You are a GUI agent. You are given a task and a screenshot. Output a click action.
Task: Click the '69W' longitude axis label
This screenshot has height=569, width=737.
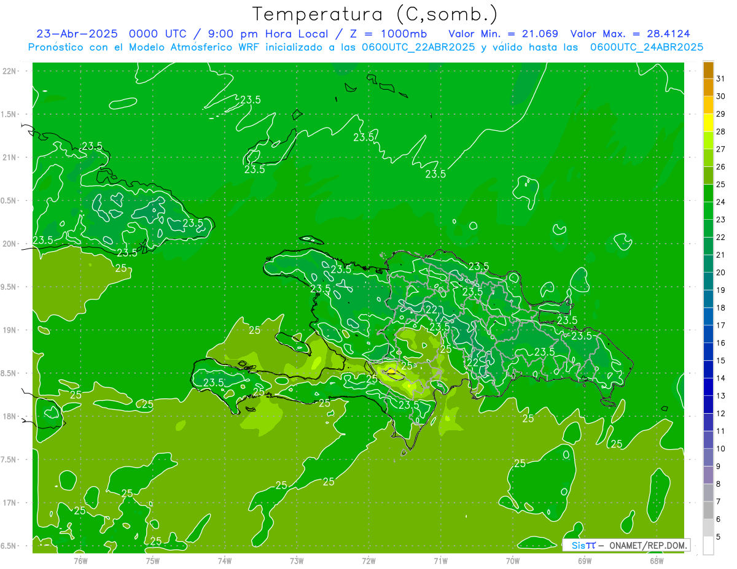tap(585, 560)
